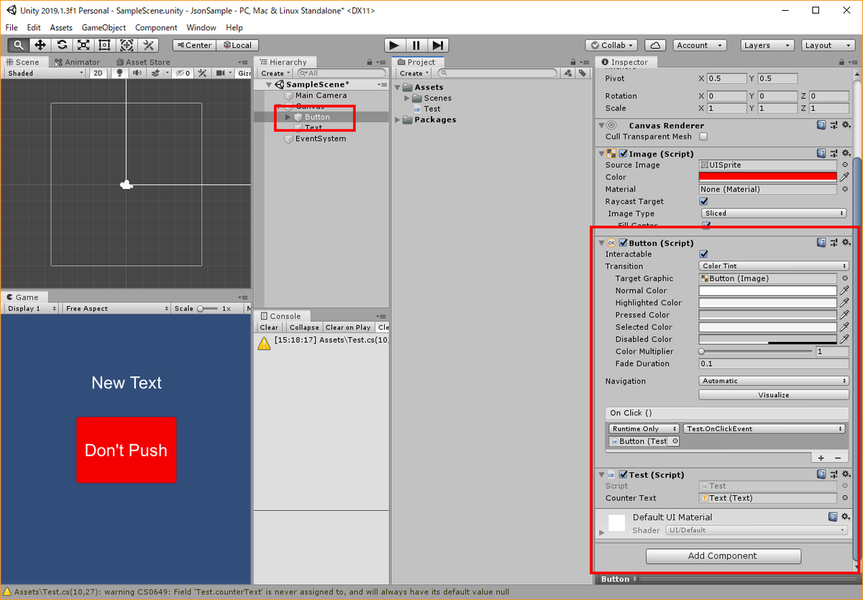Screen dimensions: 863x600
Task: Open Layout dropdown
Action: [828, 45]
